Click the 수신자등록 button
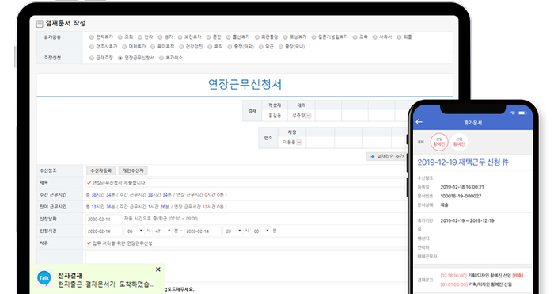554x294 pixels. pyautogui.click(x=101, y=170)
